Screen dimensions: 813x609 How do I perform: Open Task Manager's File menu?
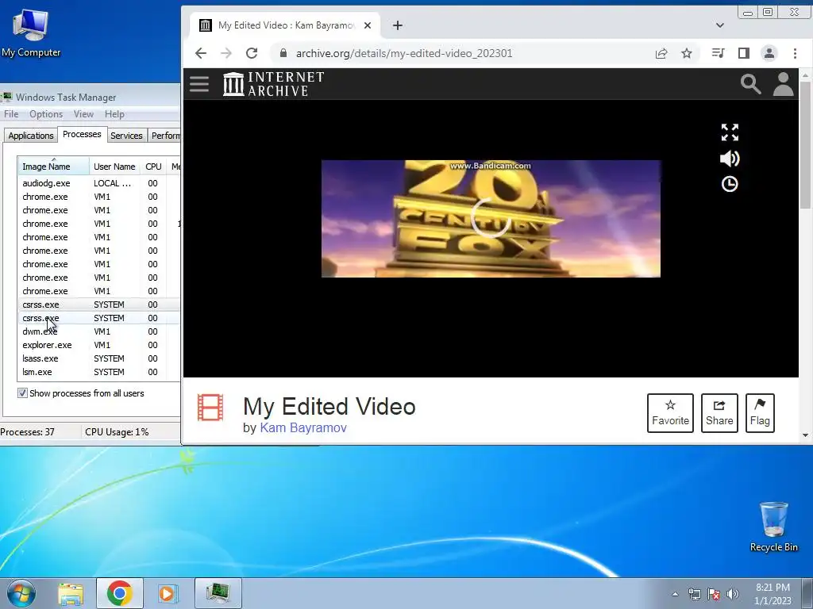coord(11,114)
